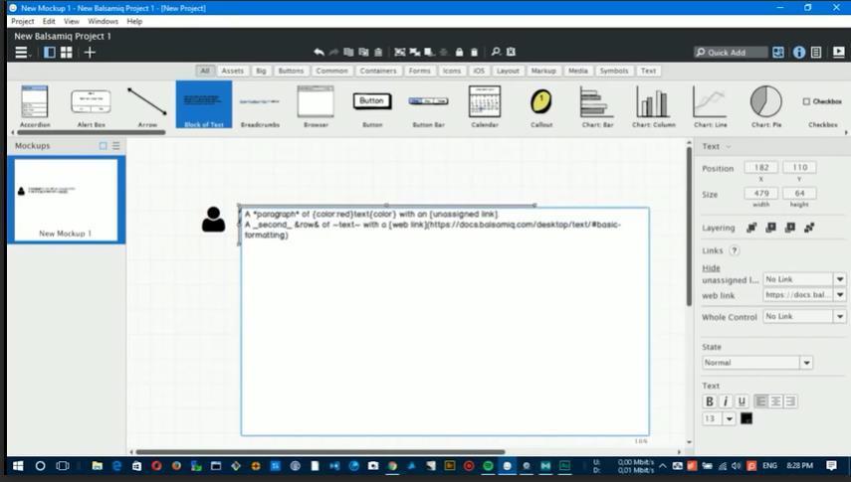The height and width of the screenshot is (482, 851).
Task: Select the Calendar control
Action: [x=485, y=105]
